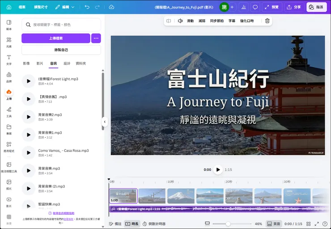The height and width of the screenshot is (229, 331).
Task: Open the 調整尺寸 menu
Action: [x=41, y=7]
